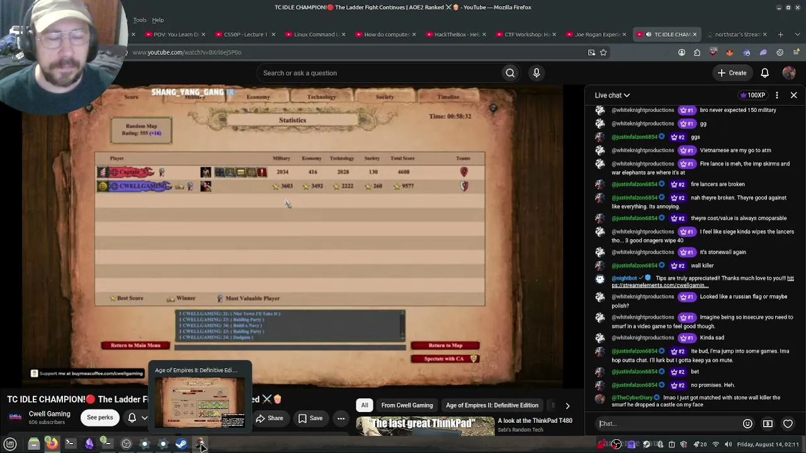Switch to Age of Empires II taskbar icon
The width and height of the screenshot is (806, 453).
pos(200,444)
